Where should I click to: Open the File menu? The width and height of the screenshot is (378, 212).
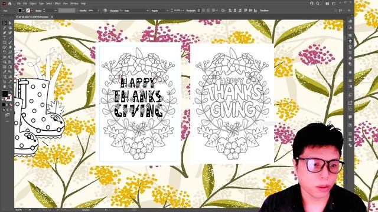pos(18,4)
